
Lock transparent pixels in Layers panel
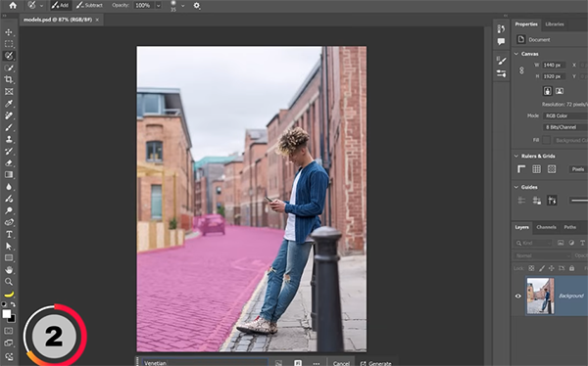tap(531, 268)
